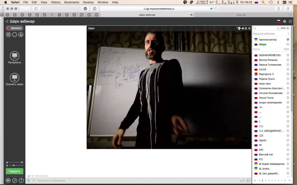
Task: Open the chat menu hamburger icon
Action: [28, 180]
